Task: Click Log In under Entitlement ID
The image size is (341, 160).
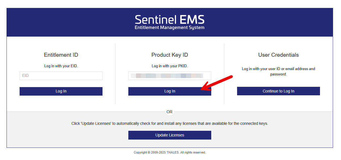Action: coord(61,91)
